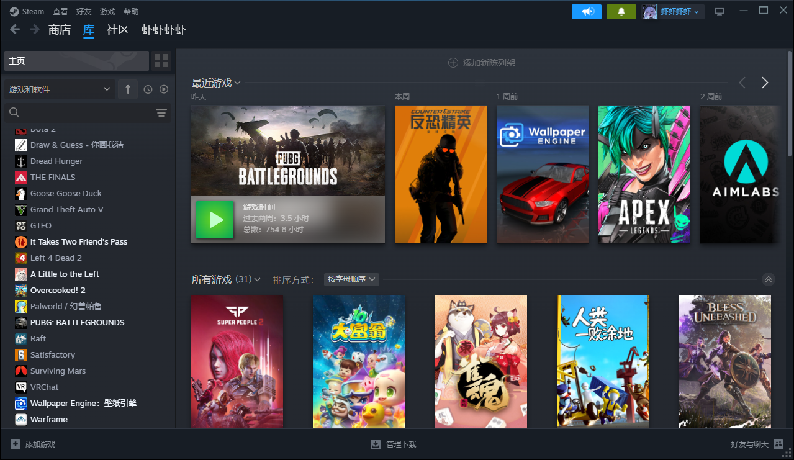Screen dimensions: 794x460
Task: Toggle the ready-to-play filter icon
Action: (x=164, y=89)
